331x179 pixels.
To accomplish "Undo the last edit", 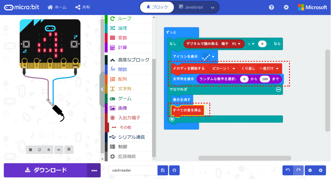I will [x=287, y=170].
